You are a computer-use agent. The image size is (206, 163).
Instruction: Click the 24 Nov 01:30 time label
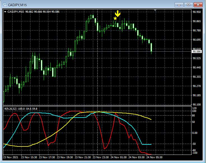118,157
